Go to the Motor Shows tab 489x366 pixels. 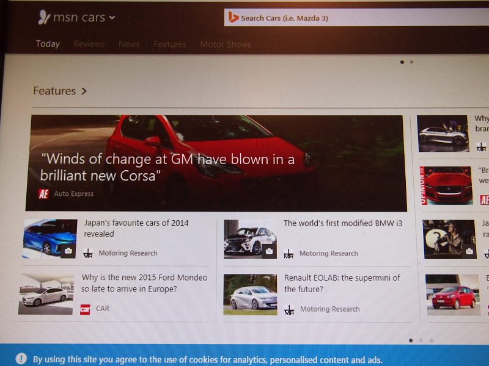click(x=226, y=45)
